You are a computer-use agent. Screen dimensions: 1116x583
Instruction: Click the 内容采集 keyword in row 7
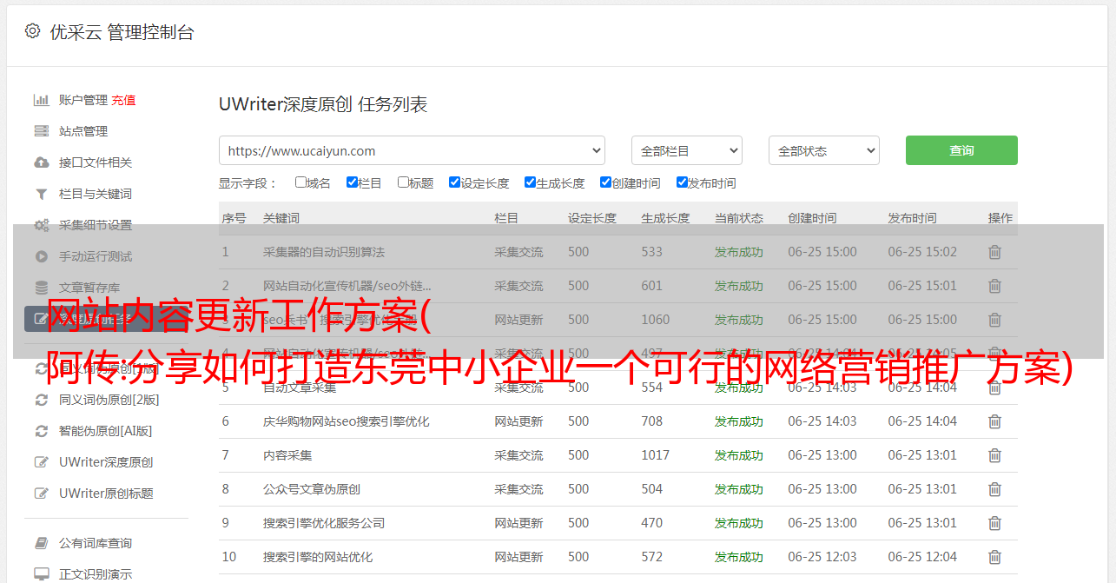[x=287, y=455]
